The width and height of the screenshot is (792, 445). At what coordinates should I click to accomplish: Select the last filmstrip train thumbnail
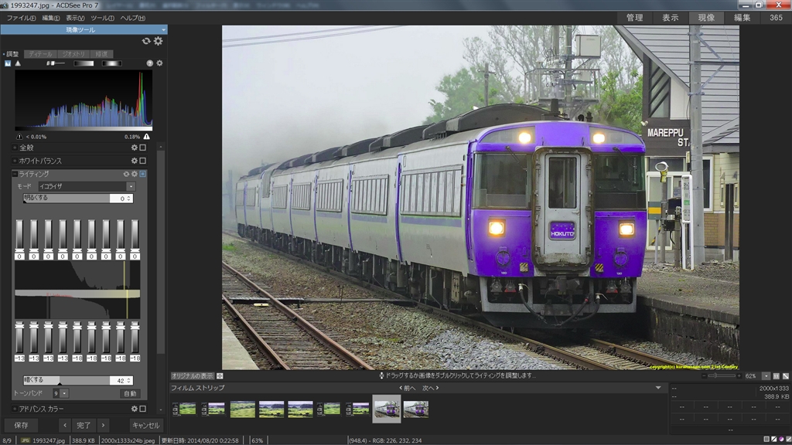pos(416,409)
